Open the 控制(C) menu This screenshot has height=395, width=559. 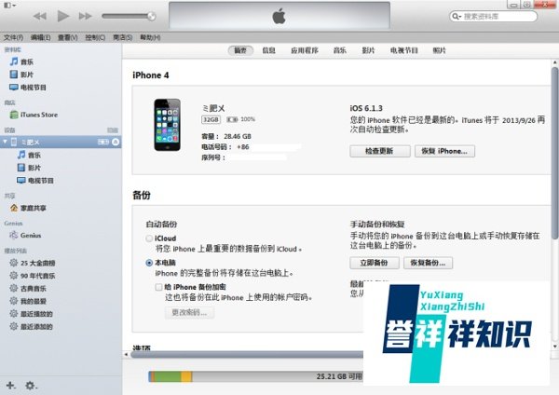tap(95, 37)
